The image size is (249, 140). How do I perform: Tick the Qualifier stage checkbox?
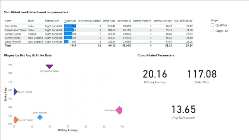212,25
